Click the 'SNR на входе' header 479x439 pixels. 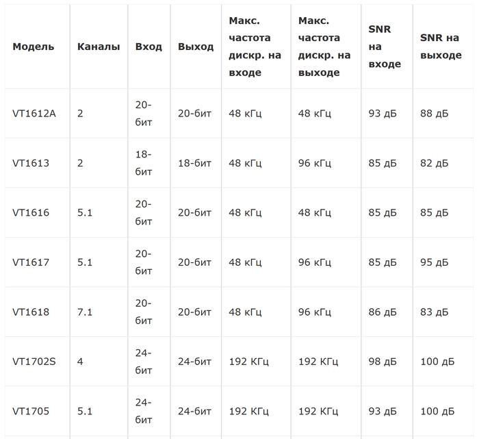tap(385, 47)
